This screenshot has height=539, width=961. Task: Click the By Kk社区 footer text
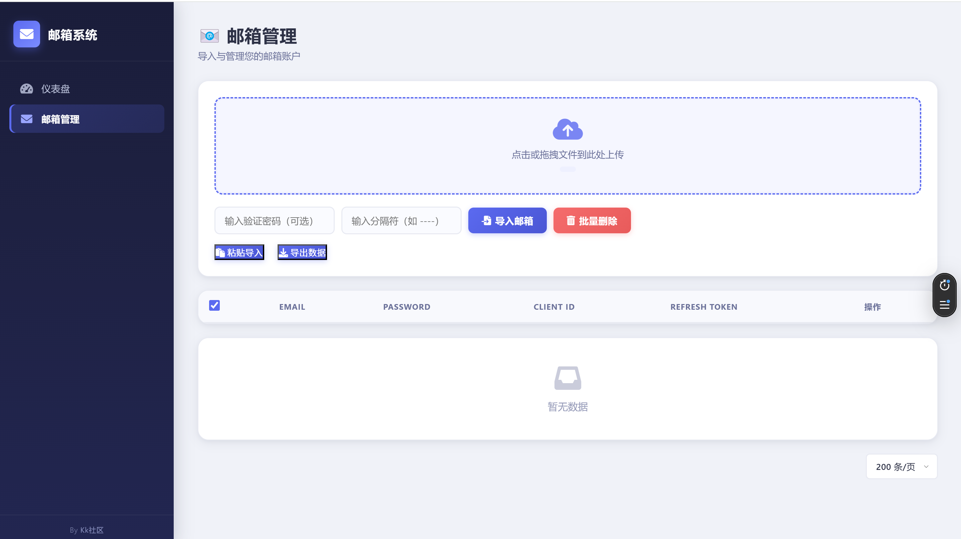87,530
